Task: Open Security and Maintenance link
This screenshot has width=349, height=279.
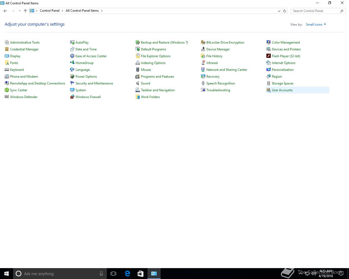Action: 94,83
